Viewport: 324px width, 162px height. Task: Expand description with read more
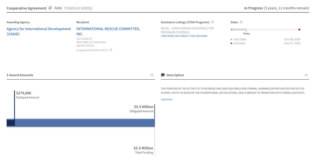[x=167, y=99]
